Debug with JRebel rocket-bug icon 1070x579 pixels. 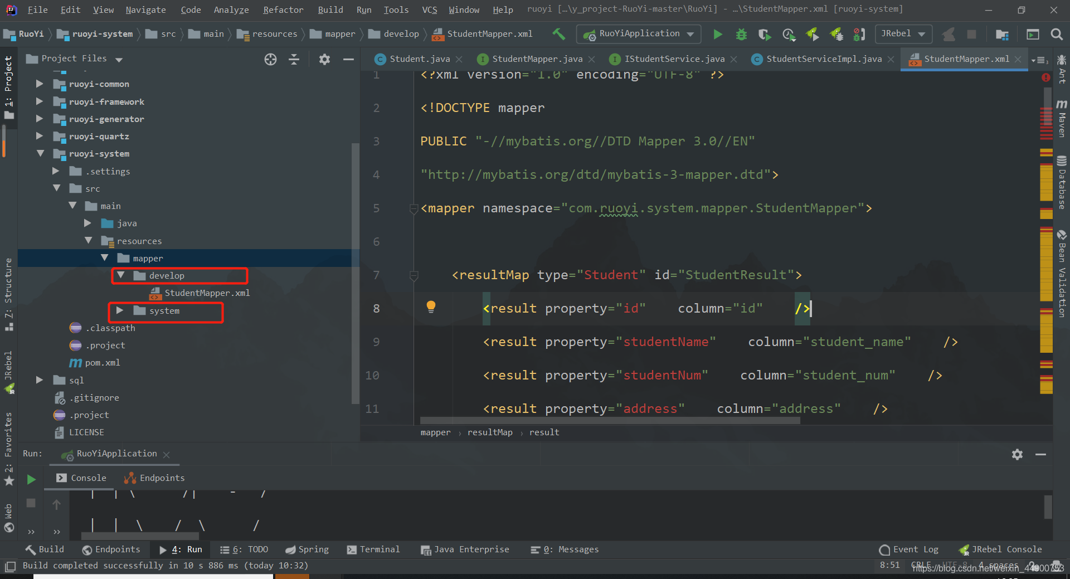point(836,35)
